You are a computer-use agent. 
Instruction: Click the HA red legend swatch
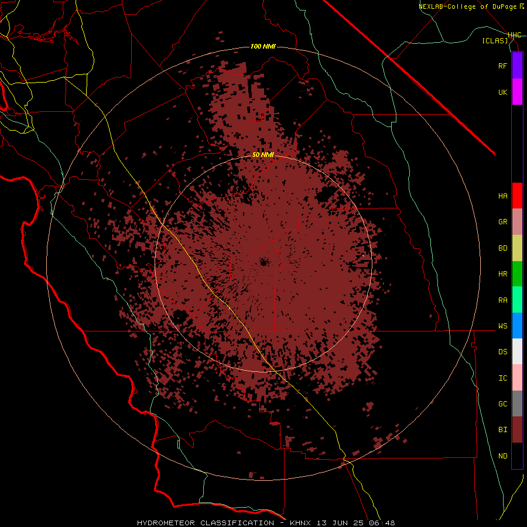point(517,196)
